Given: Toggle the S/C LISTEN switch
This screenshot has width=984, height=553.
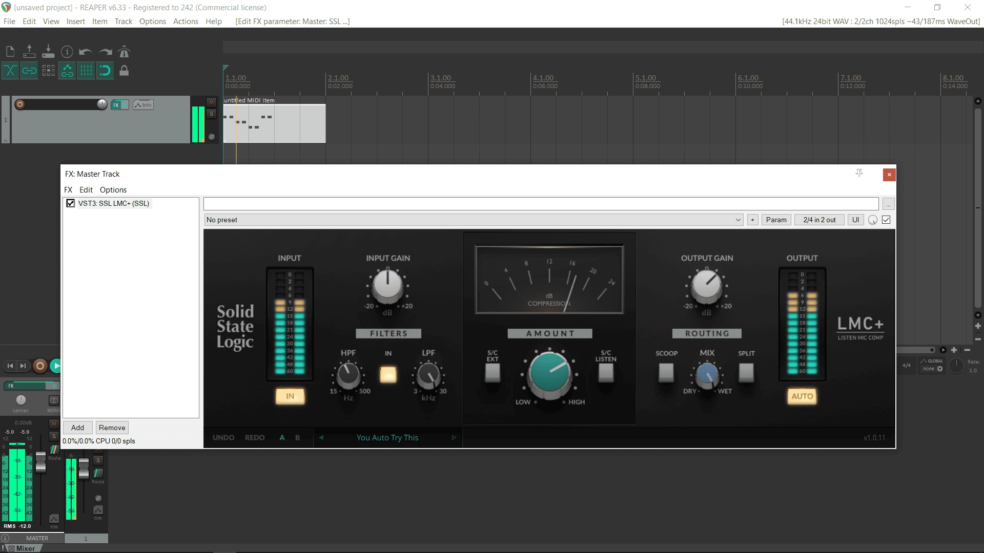Looking at the screenshot, I should click(x=606, y=373).
